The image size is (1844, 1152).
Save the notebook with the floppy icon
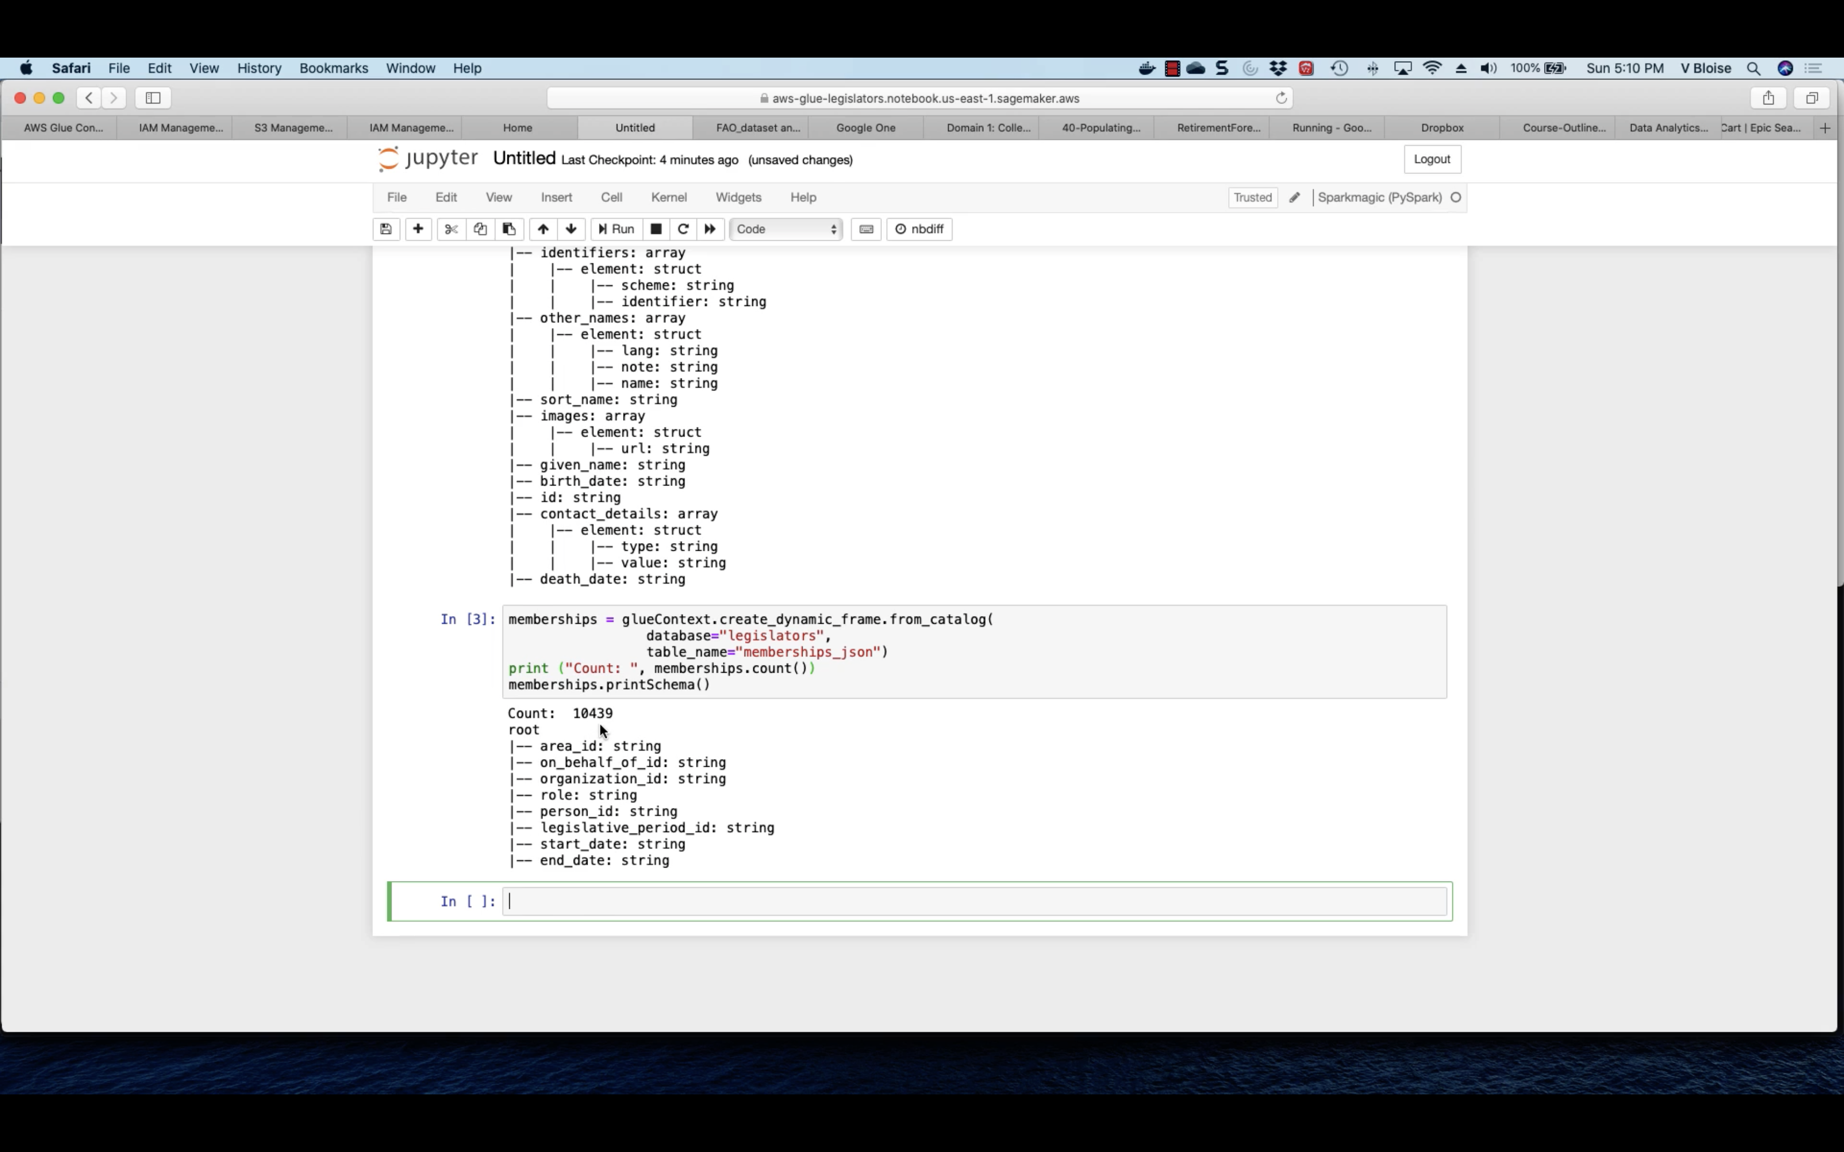point(385,229)
